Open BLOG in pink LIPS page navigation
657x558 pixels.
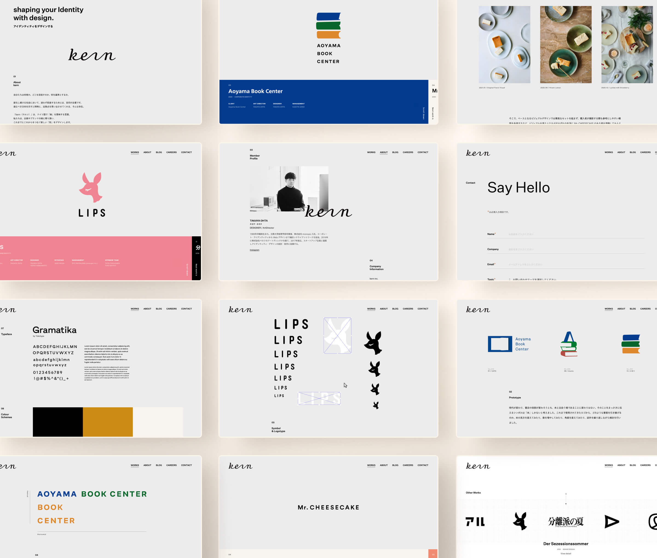click(x=159, y=152)
